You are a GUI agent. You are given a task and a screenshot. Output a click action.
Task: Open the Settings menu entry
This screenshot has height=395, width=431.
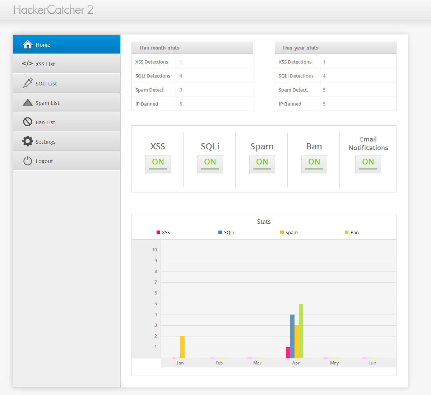tap(67, 141)
